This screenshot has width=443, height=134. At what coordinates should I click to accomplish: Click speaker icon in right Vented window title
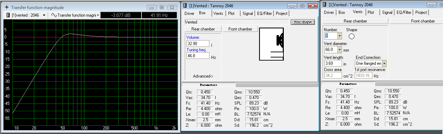[325, 5]
